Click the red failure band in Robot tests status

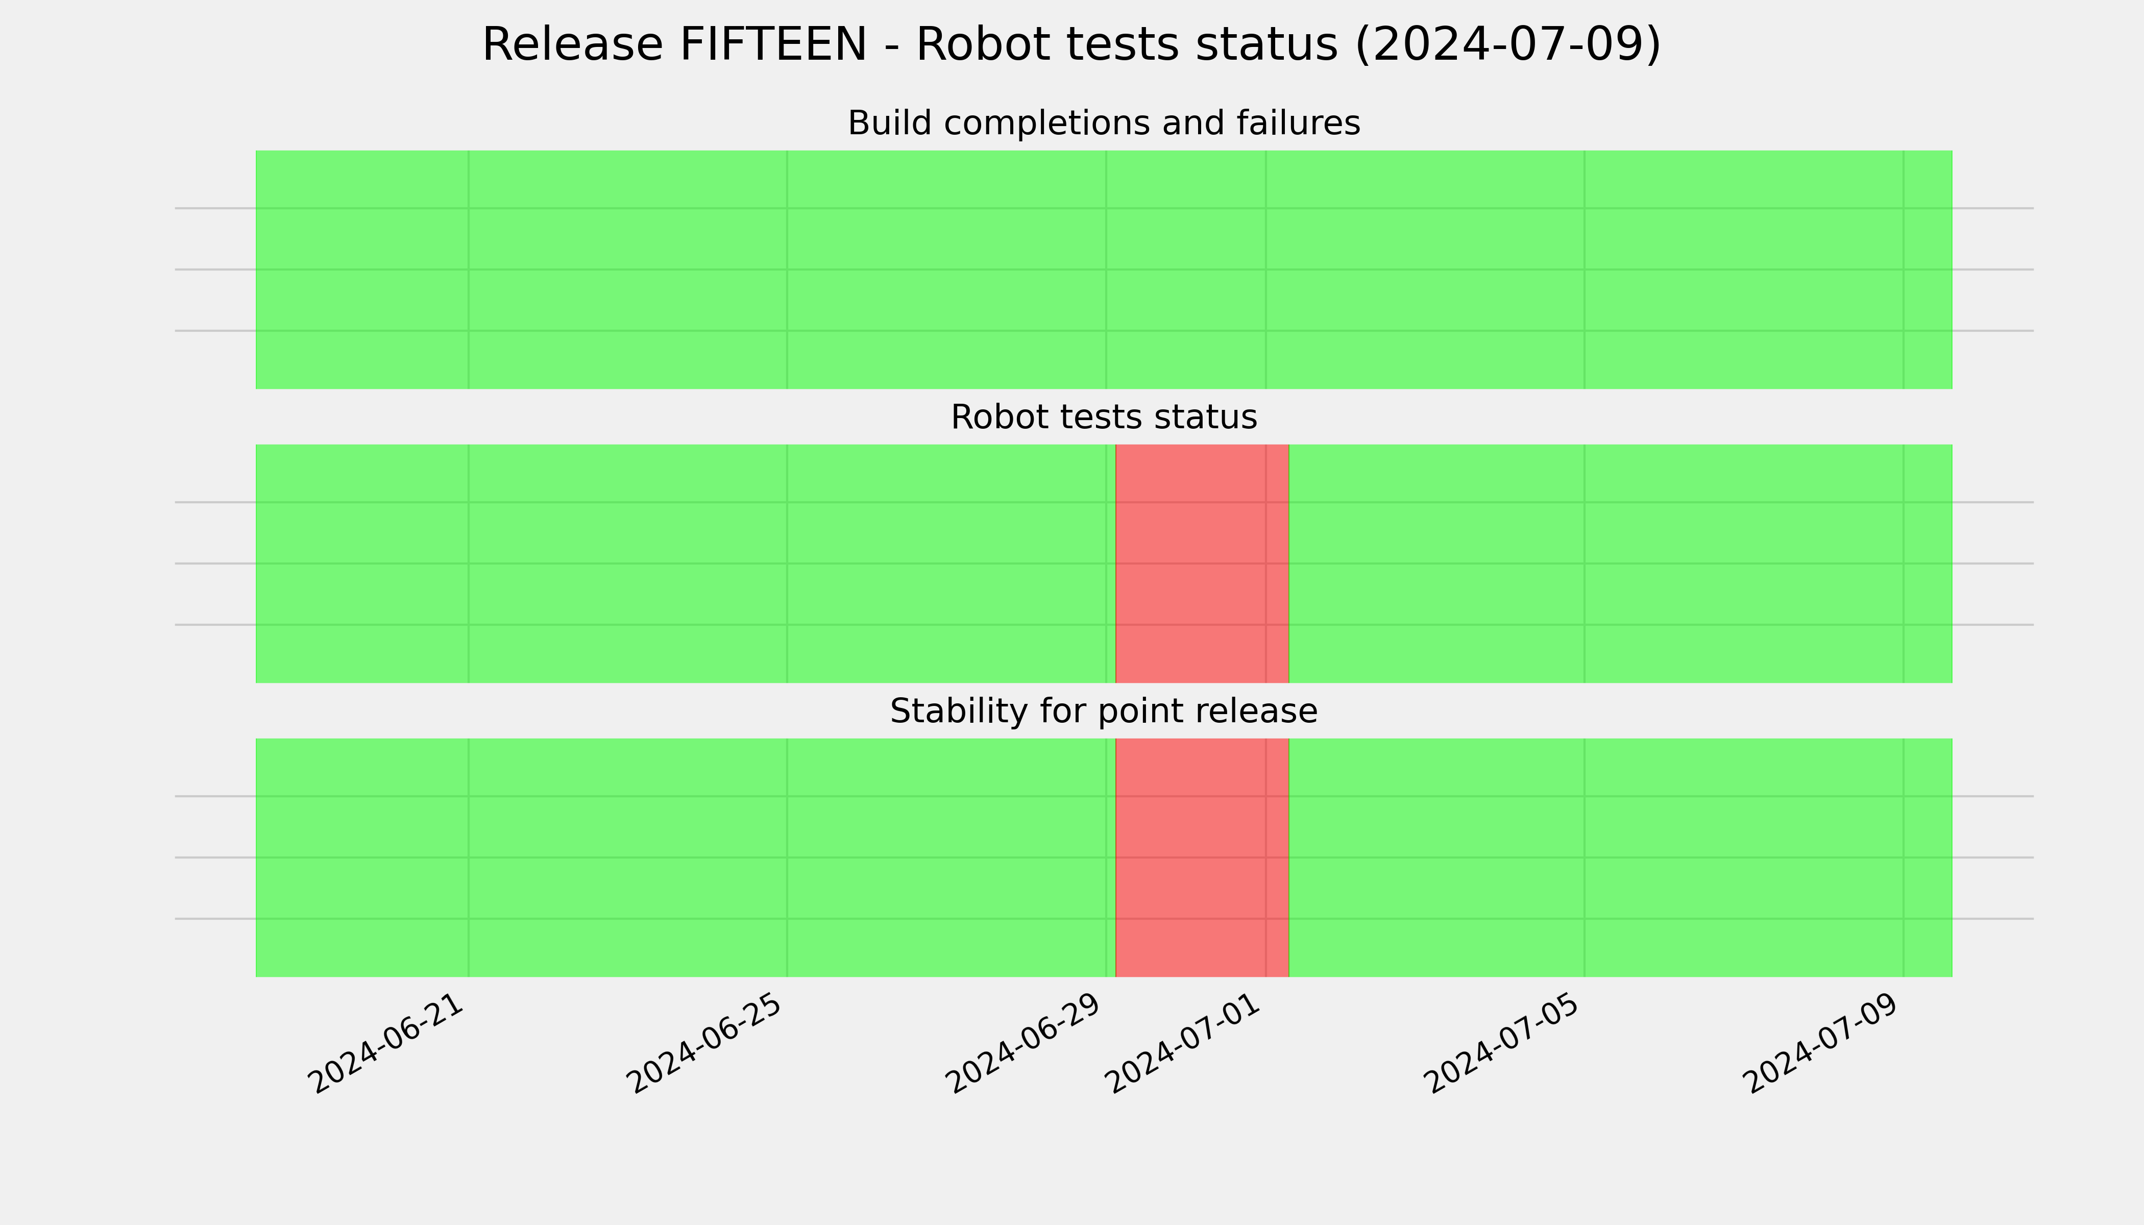point(1202,563)
